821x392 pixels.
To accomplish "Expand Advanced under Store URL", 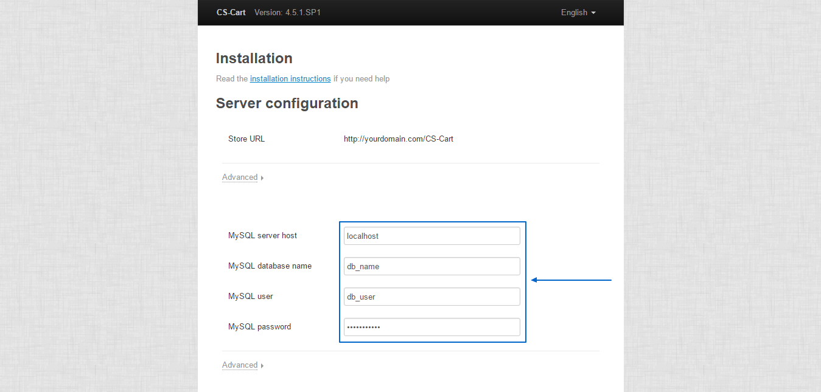I will [x=240, y=177].
